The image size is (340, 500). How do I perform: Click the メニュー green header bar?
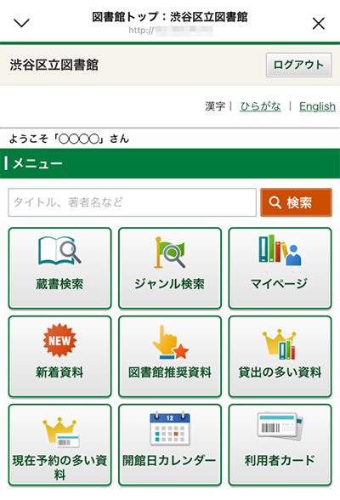pos(170,163)
